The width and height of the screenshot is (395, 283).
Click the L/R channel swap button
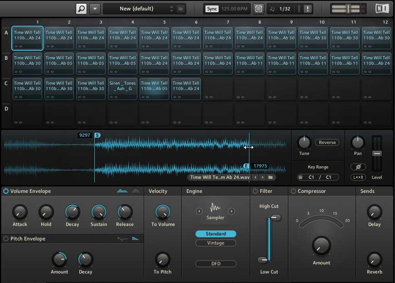pos(358,177)
